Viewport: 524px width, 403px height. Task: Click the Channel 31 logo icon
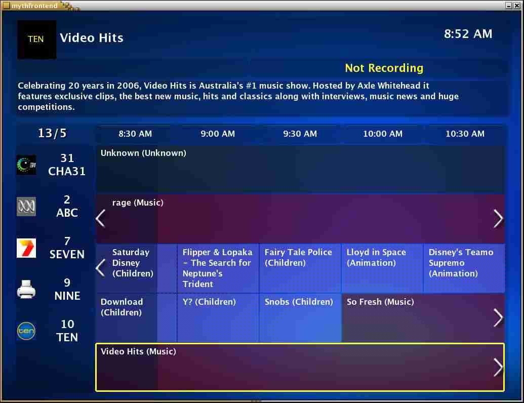[x=26, y=165]
